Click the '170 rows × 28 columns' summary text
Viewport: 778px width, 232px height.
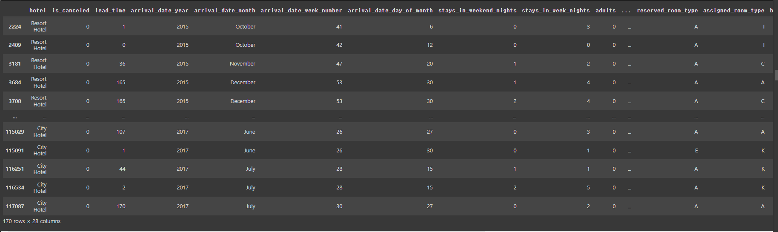point(32,221)
